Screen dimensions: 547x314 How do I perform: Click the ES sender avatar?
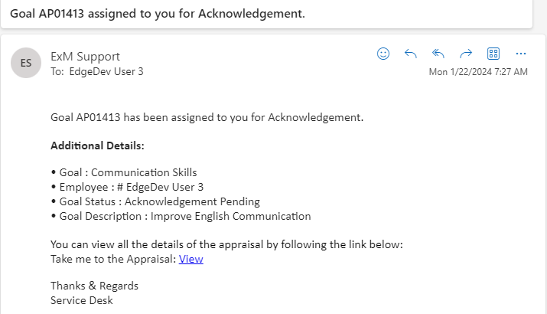pyautogui.click(x=26, y=63)
